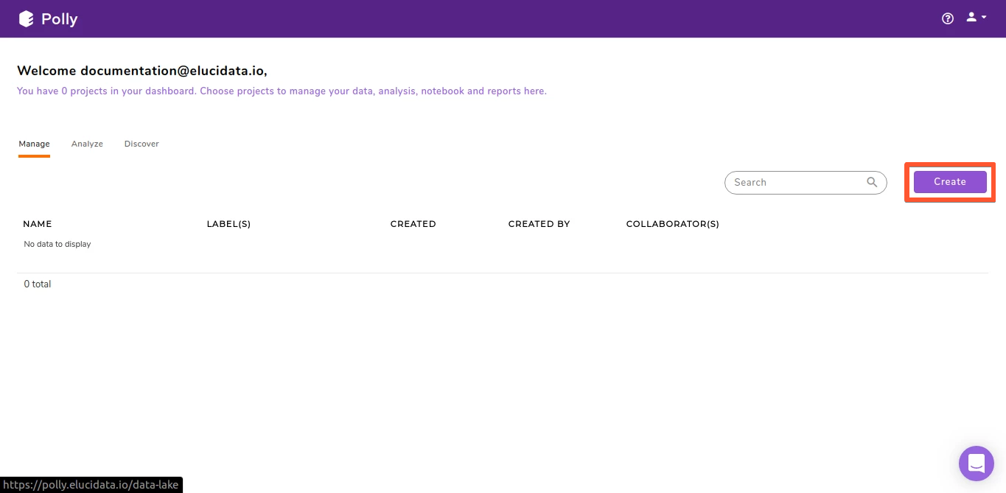Click the search magnifier icon

pyautogui.click(x=871, y=182)
